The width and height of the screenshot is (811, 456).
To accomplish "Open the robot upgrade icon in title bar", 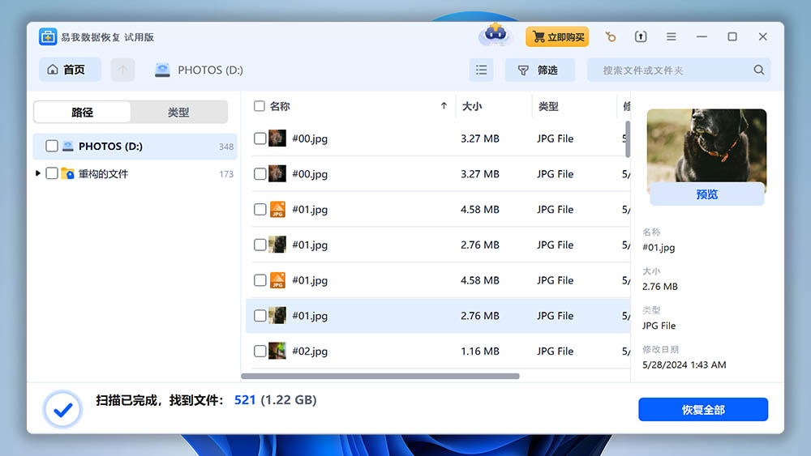I will coord(496,35).
